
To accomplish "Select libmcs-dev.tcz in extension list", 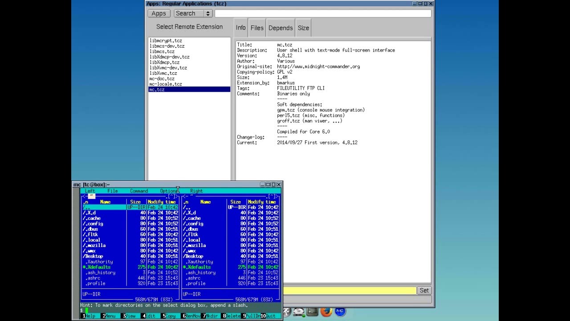I will pos(189,46).
